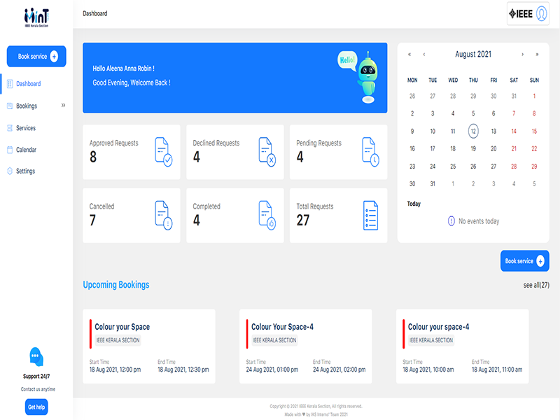Image resolution: width=560 pixels, height=420 pixels.
Task: Click see all(27) upcoming bookings link
Action: [x=535, y=285]
